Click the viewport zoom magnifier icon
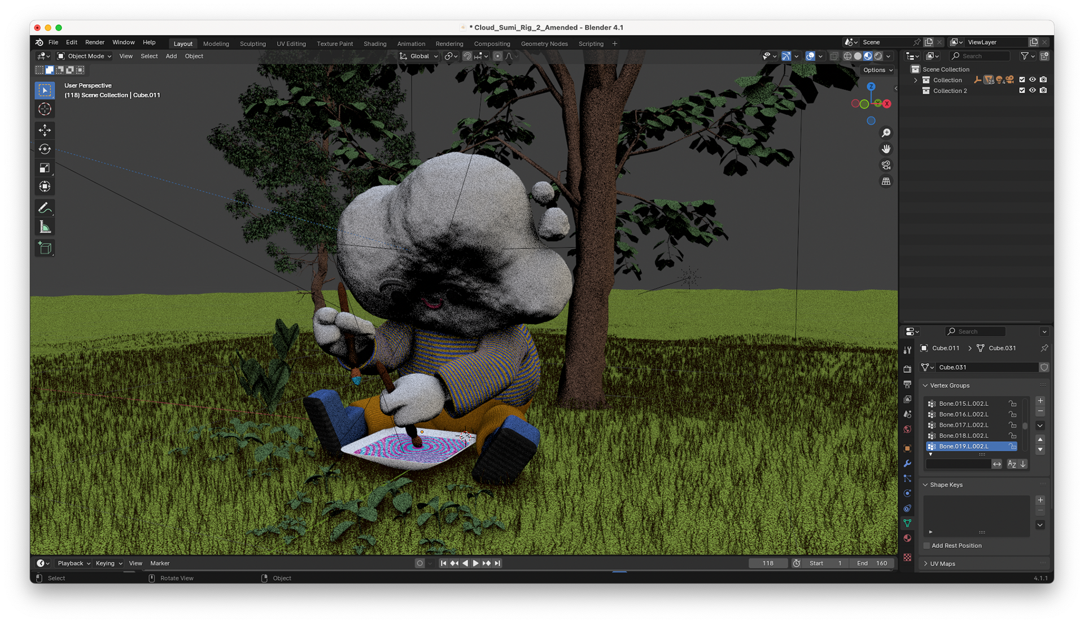This screenshot has width=1084, height=623. click(x=886, y=133)
